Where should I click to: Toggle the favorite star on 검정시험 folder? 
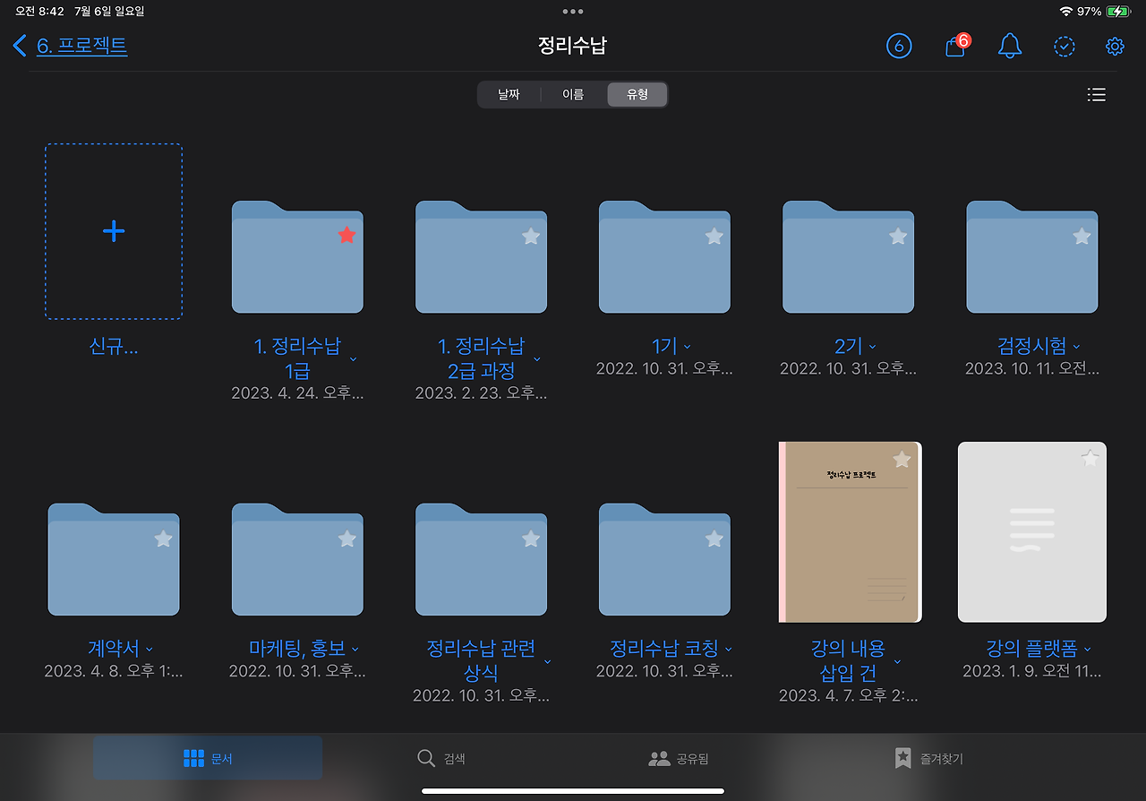click(x=1081, y=236)
